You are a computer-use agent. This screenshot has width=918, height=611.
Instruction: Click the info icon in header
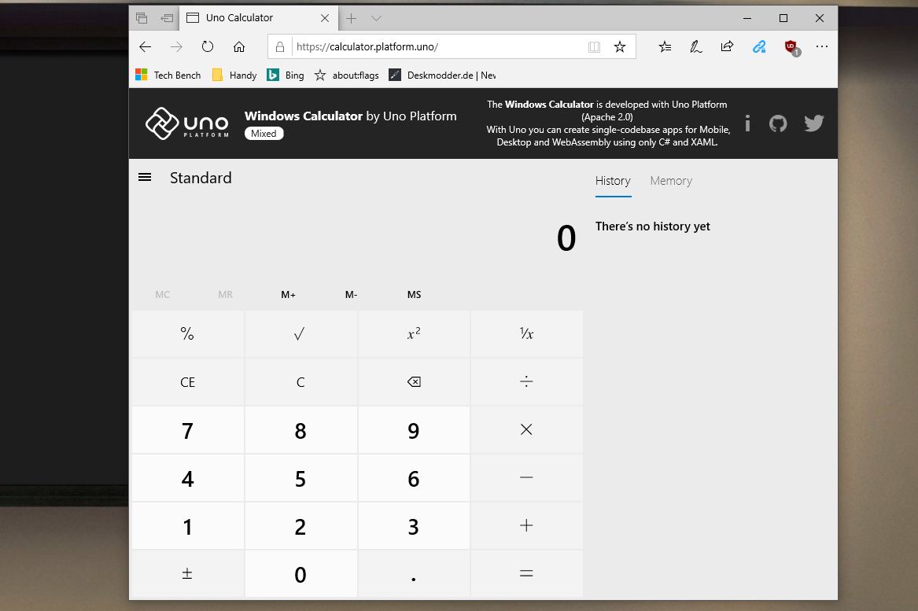[x=747, y=123]
